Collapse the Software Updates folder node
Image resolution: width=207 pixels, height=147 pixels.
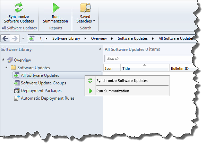(x=6, y=67)
